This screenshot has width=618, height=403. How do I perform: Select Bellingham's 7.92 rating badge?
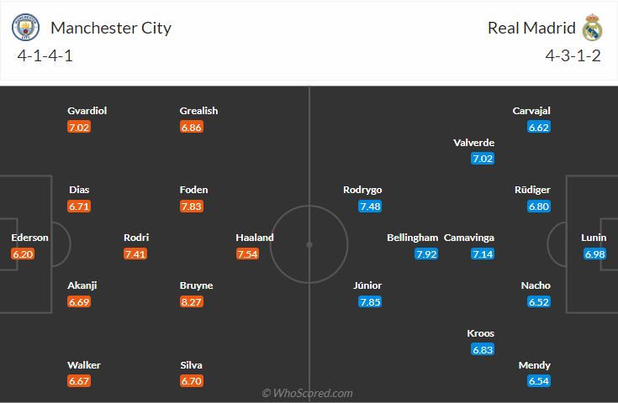[x=425, y=254]
